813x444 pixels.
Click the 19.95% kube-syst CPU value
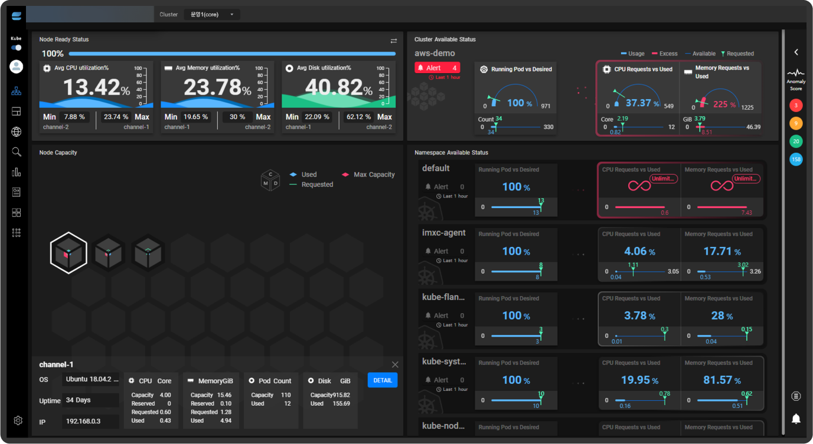pyautogui.click(x=639, y=380)
